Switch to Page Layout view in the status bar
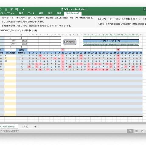This screenshot has width=146, height=146. 136,131
